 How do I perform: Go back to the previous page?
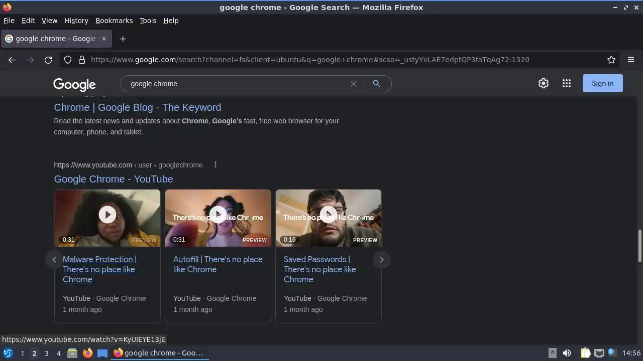pyautogui.click(x=12, y=60)
